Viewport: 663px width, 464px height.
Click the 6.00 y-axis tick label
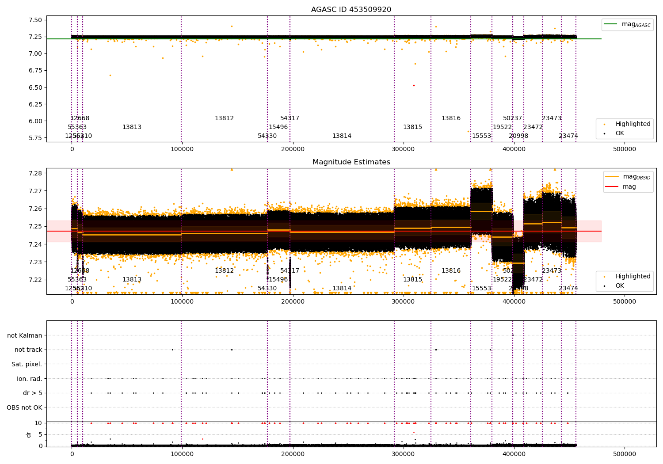[35, 121]
